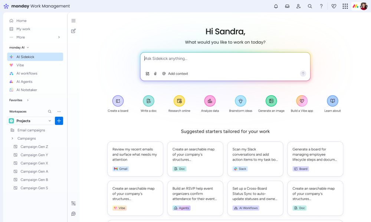Viewport: 371px width, 222px height.
Task: Click the Create a board icon
Action: tap(118, 101)
